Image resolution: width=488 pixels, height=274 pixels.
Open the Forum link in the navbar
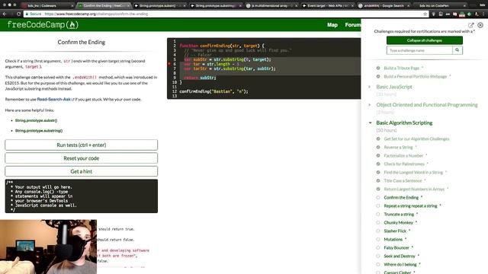point(352,25)
